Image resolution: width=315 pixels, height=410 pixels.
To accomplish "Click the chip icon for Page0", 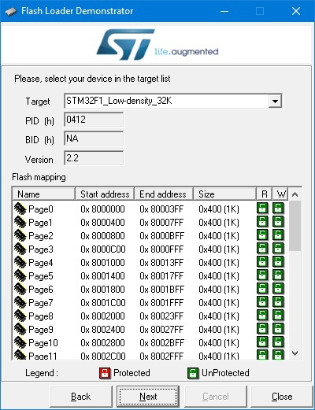I will point(20,209).
